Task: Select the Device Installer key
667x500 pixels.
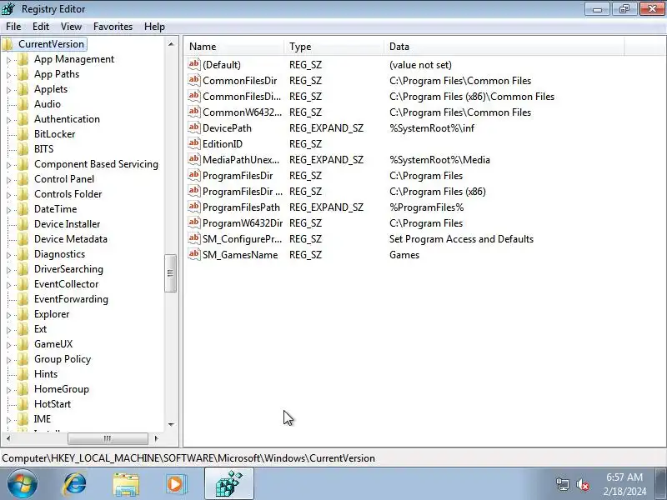Action: pyautogui.click(x=68, y=224)
